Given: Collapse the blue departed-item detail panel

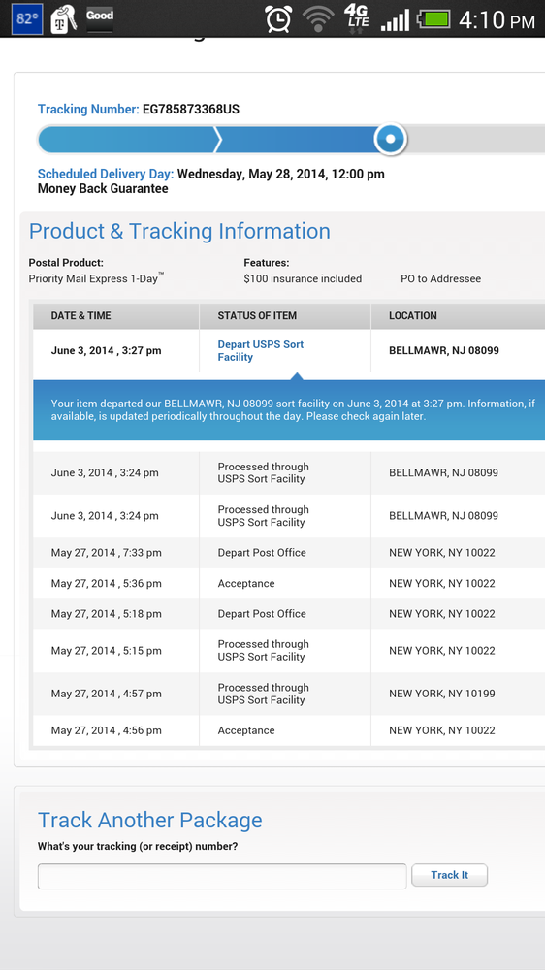Looking at the screenshot, I should (x=289, y=409).
